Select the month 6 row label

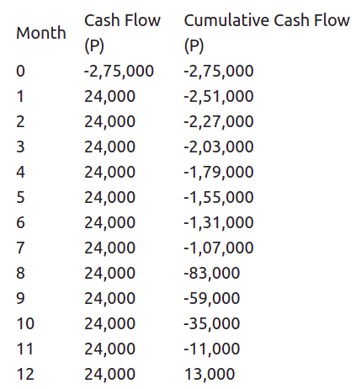tap(20, 222)
